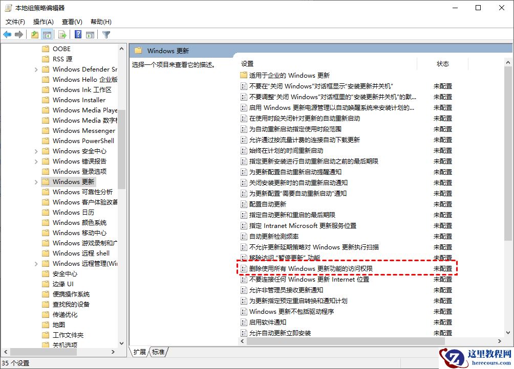Toggle the Show/Hide Action Pane icon
This screenshot has height=369, width=514.
[90, 34]
